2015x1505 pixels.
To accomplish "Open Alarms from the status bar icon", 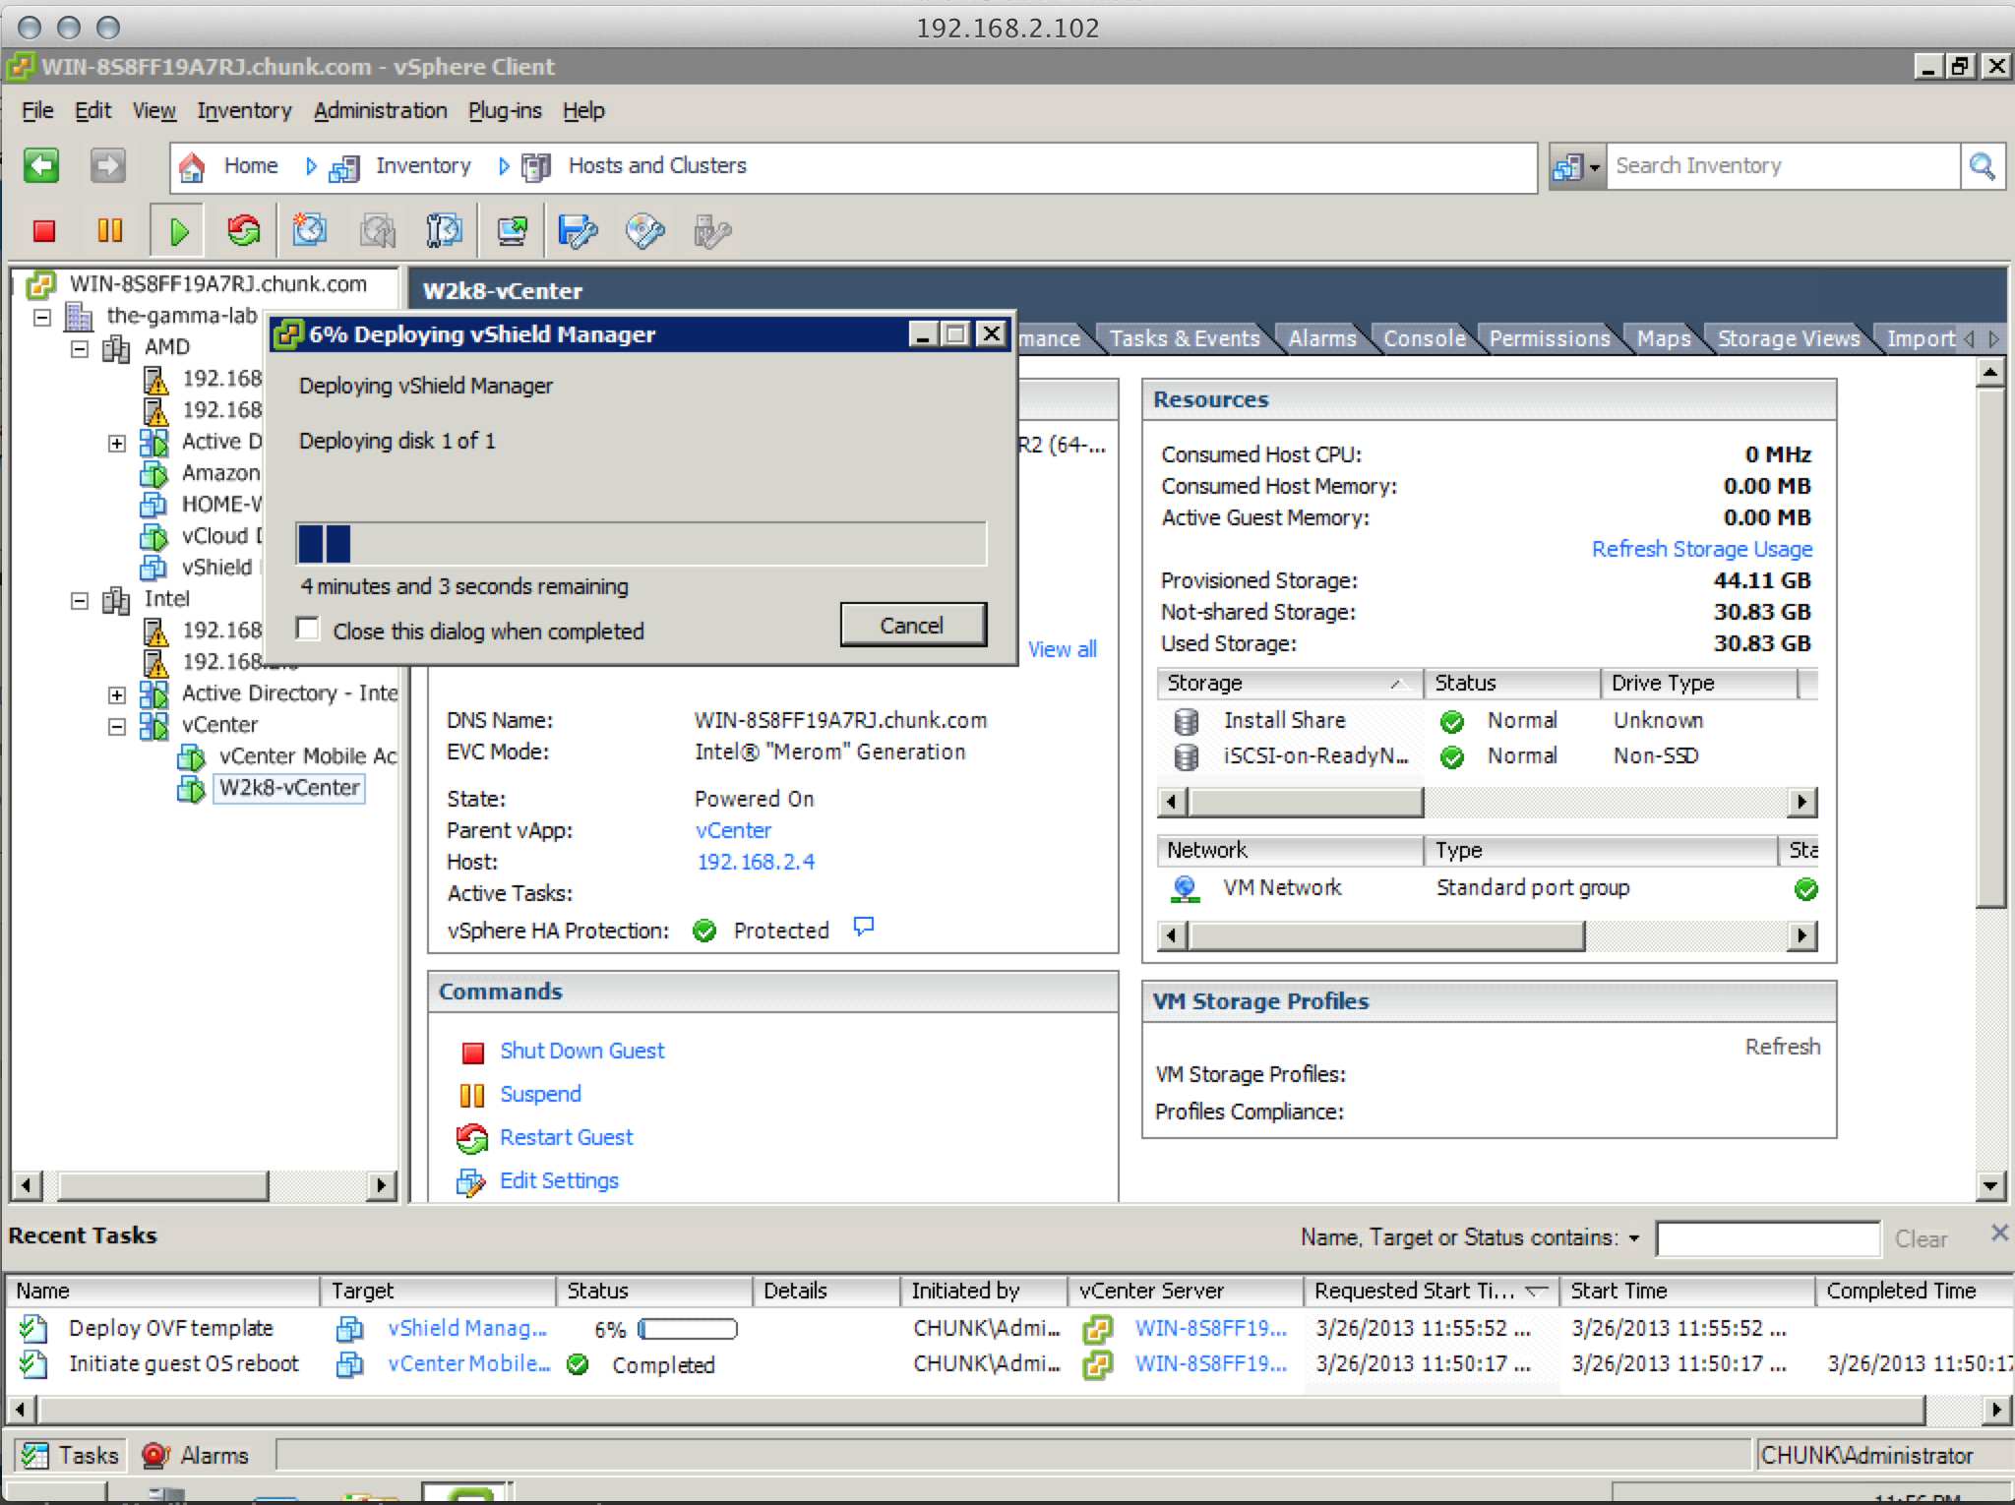I will click(x=155, y=1455).
